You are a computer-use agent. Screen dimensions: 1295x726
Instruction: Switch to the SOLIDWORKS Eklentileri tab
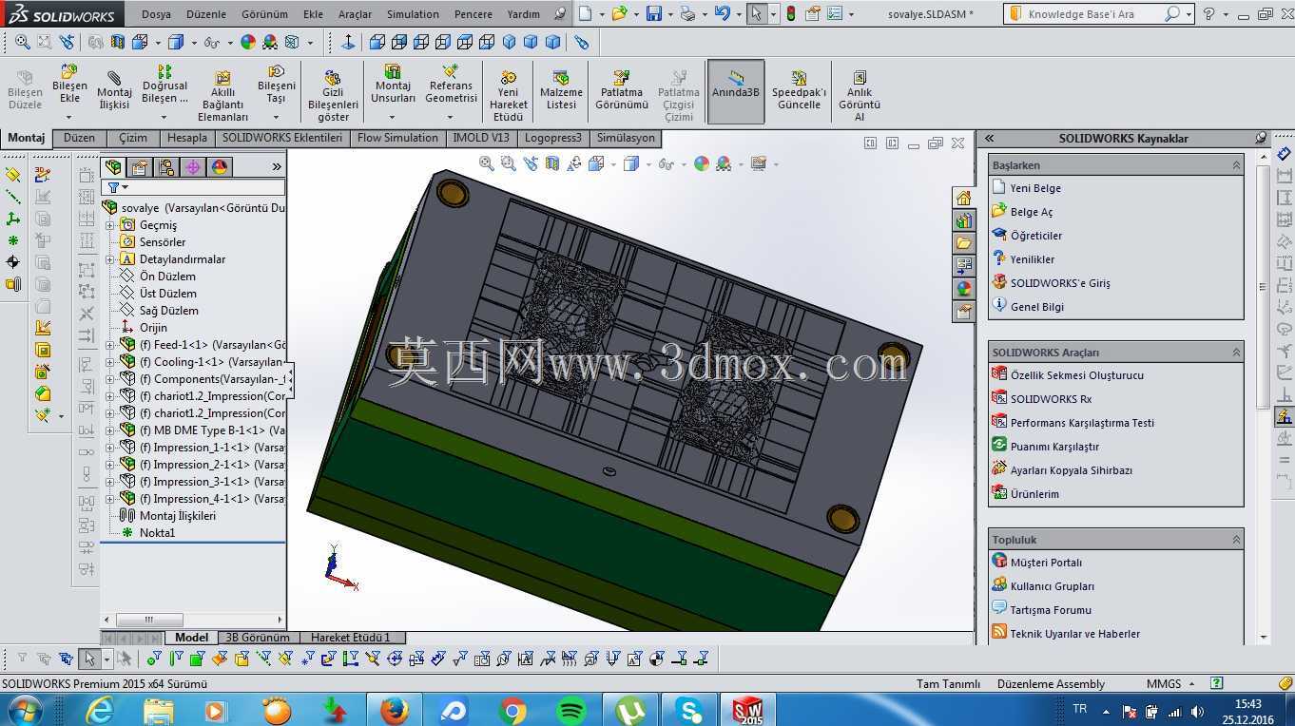pyautogui.click(x=282, y=138)
